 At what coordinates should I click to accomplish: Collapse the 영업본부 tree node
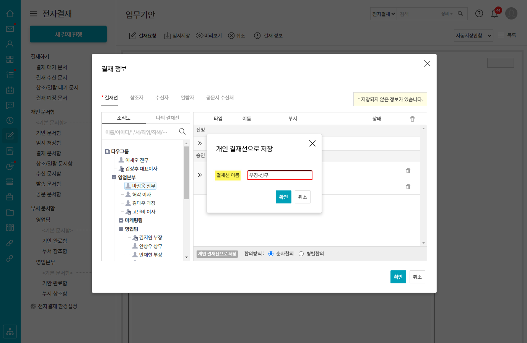click(x=114, y=177)
